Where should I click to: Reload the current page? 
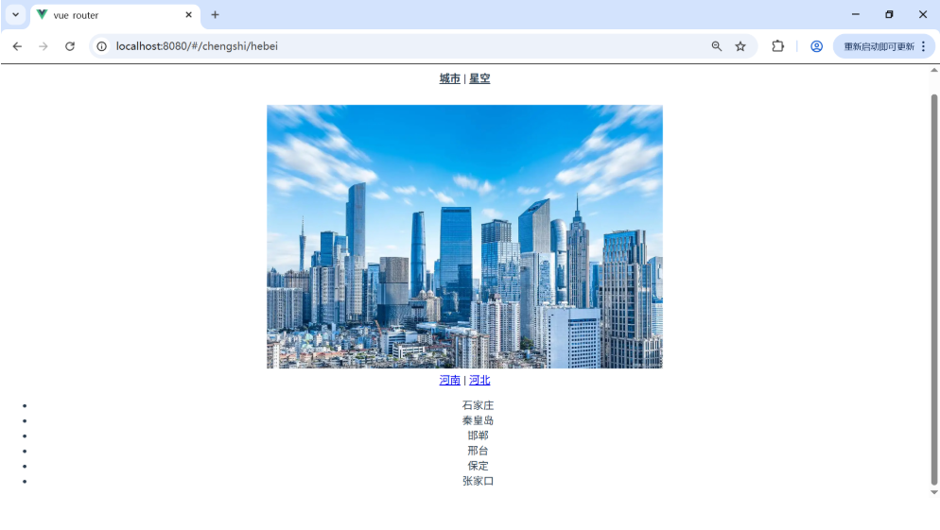click(x=70, y=46)
